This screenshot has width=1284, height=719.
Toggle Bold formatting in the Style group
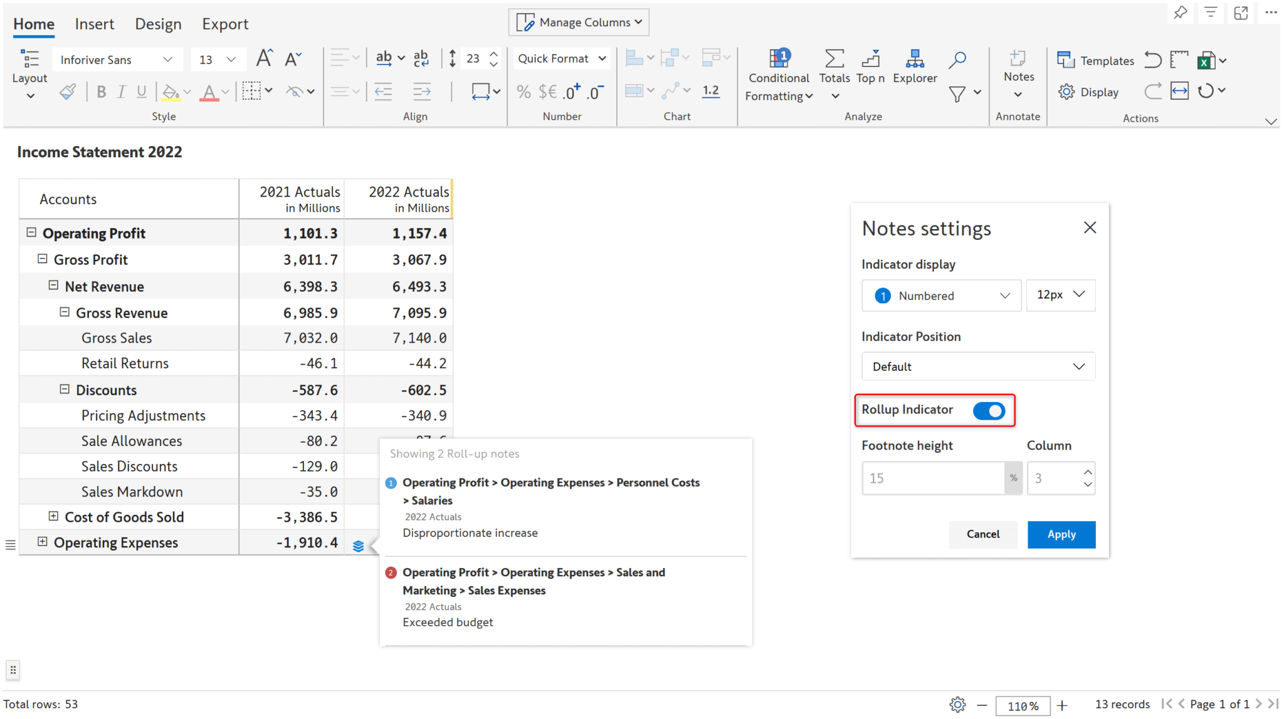tap(101, 91)
